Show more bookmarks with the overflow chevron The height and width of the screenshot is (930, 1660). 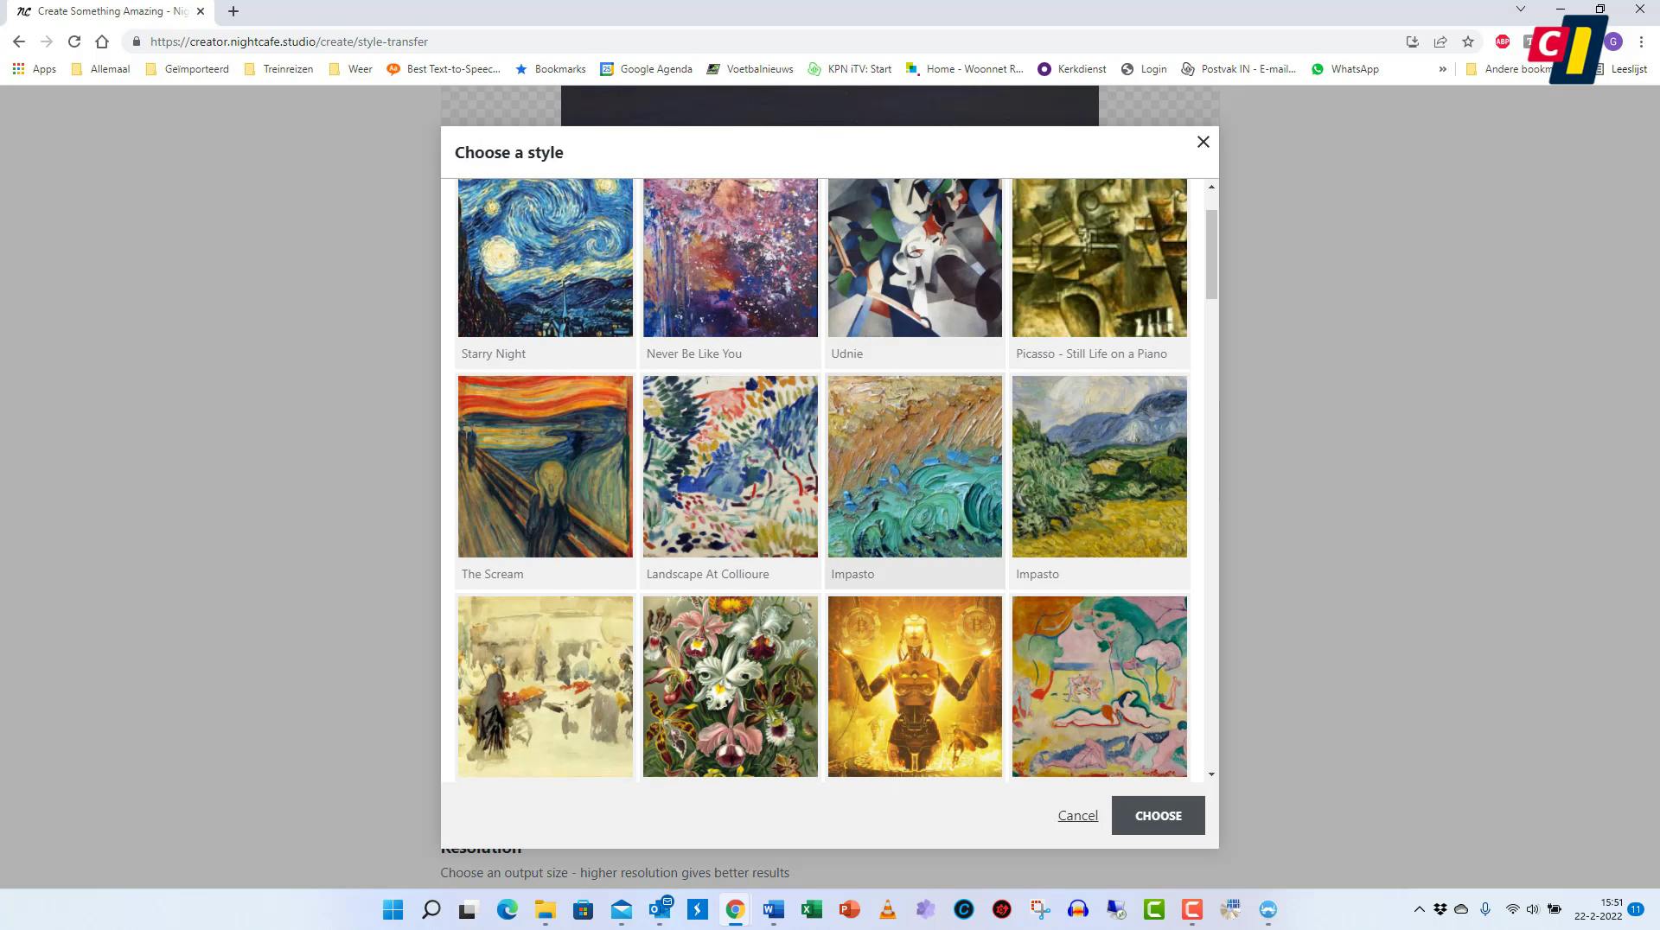(x=1442, y=69)
